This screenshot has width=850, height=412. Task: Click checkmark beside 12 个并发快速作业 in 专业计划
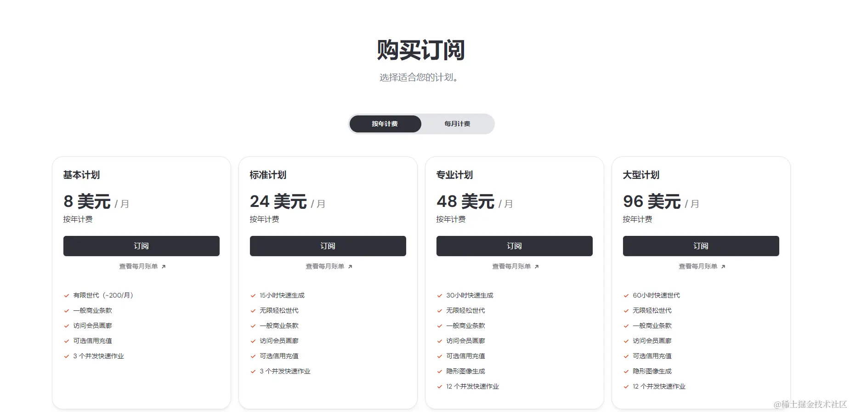(440, 387)
